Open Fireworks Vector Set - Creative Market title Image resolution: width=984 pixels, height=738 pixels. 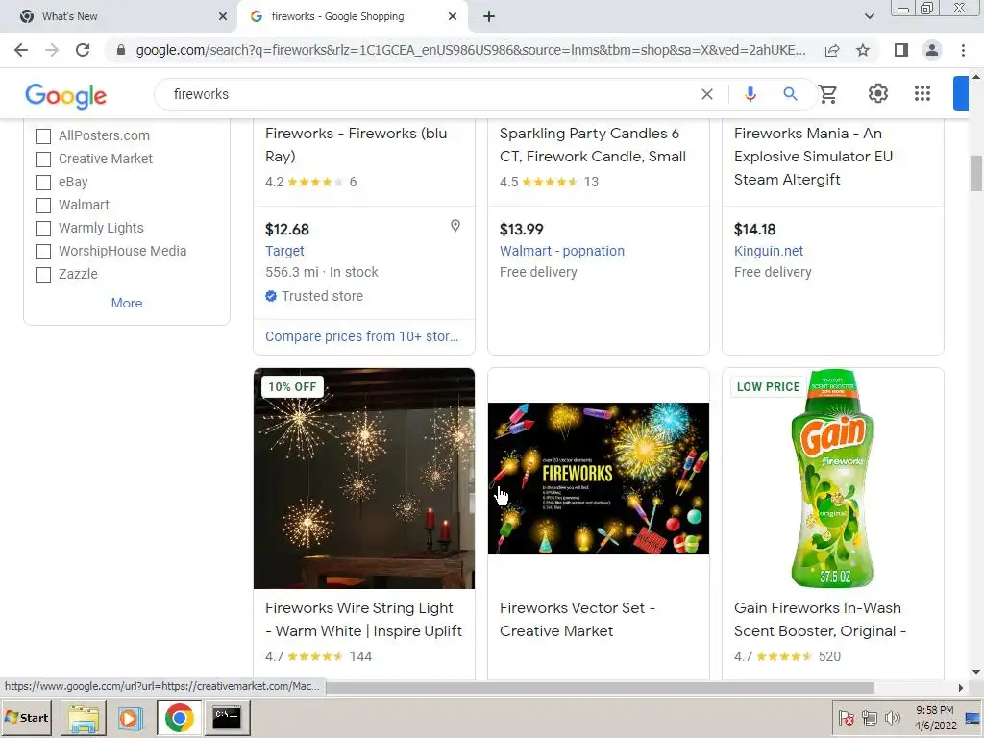click(x=578, y=620)
